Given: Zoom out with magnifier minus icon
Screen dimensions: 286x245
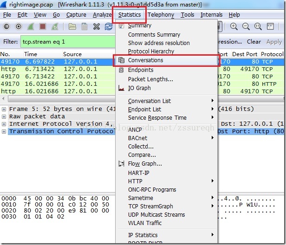Looking at the screenshot, I should point(246,26).
